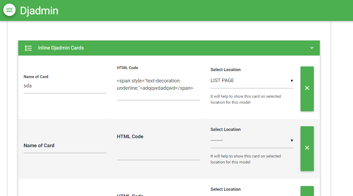This screenshot has width=353, height=196.
Task: Remove the sda card with X button
Action: (x=307, y=89)
